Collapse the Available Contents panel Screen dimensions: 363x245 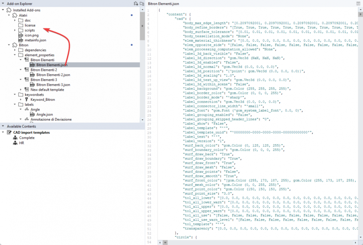coord(3,126)
